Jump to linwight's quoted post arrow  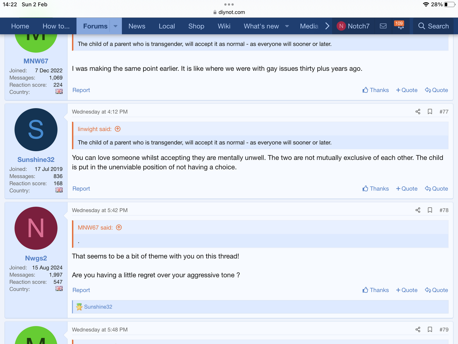tap(118, 129)
